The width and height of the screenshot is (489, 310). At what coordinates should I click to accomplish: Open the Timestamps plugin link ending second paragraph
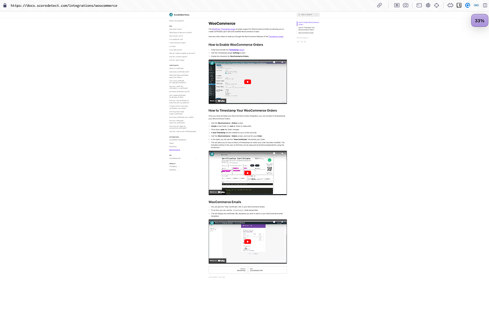click(x=276, y=37)
